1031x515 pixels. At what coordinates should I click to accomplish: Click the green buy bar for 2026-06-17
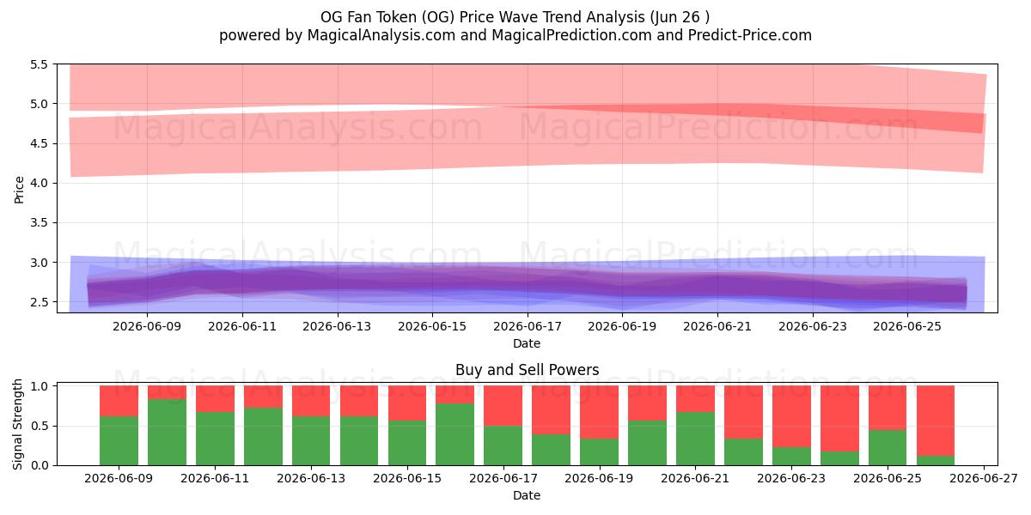point(503,445)
